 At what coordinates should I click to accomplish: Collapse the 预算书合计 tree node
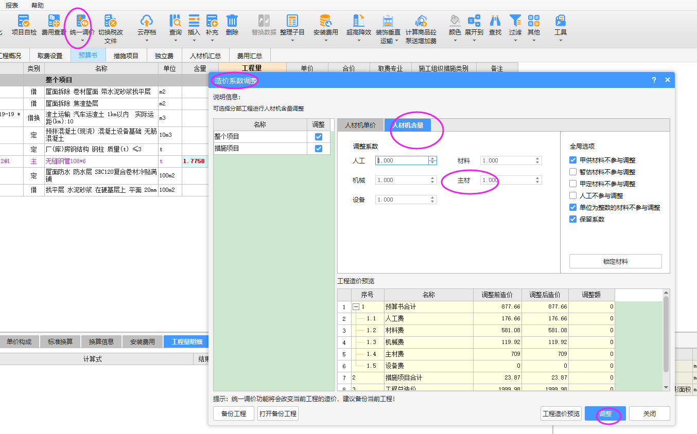point(356,307)
